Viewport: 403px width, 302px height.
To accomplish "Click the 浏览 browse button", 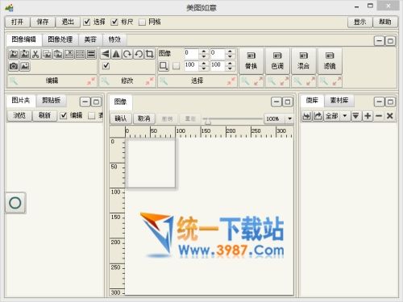I will [x=19, y=115].
